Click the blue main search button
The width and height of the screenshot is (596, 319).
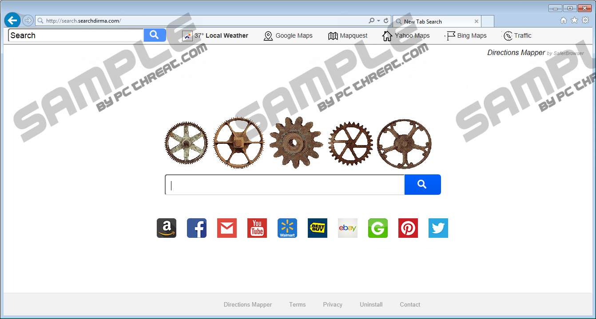tap(422, 185)
